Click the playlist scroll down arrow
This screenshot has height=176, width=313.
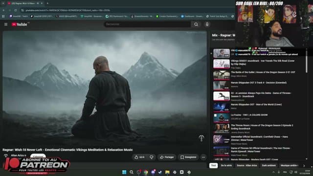pos(307,159)
